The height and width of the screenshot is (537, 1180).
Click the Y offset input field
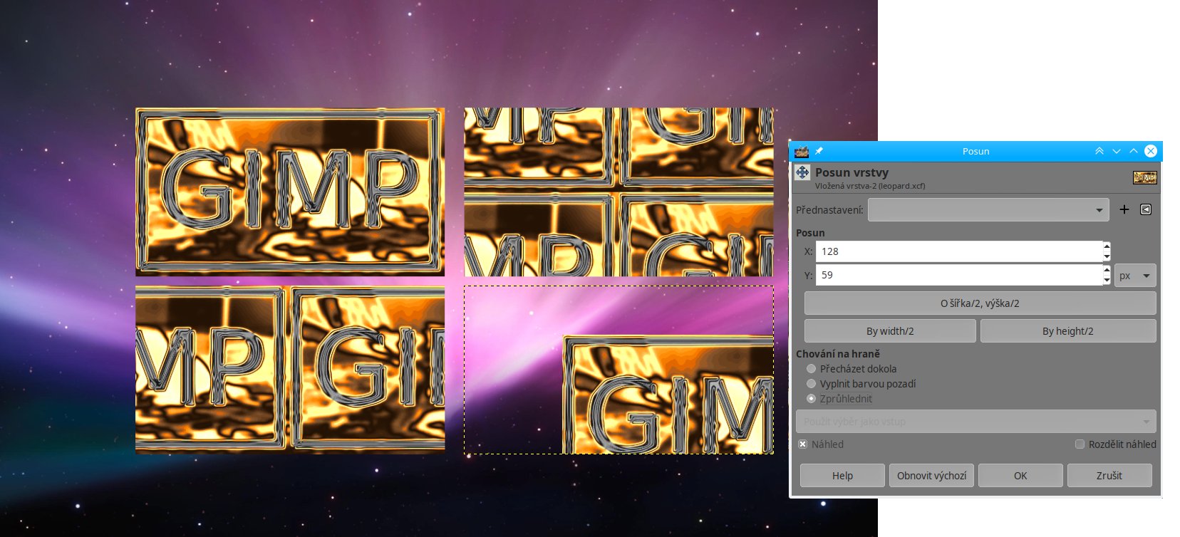coord(958,275)
